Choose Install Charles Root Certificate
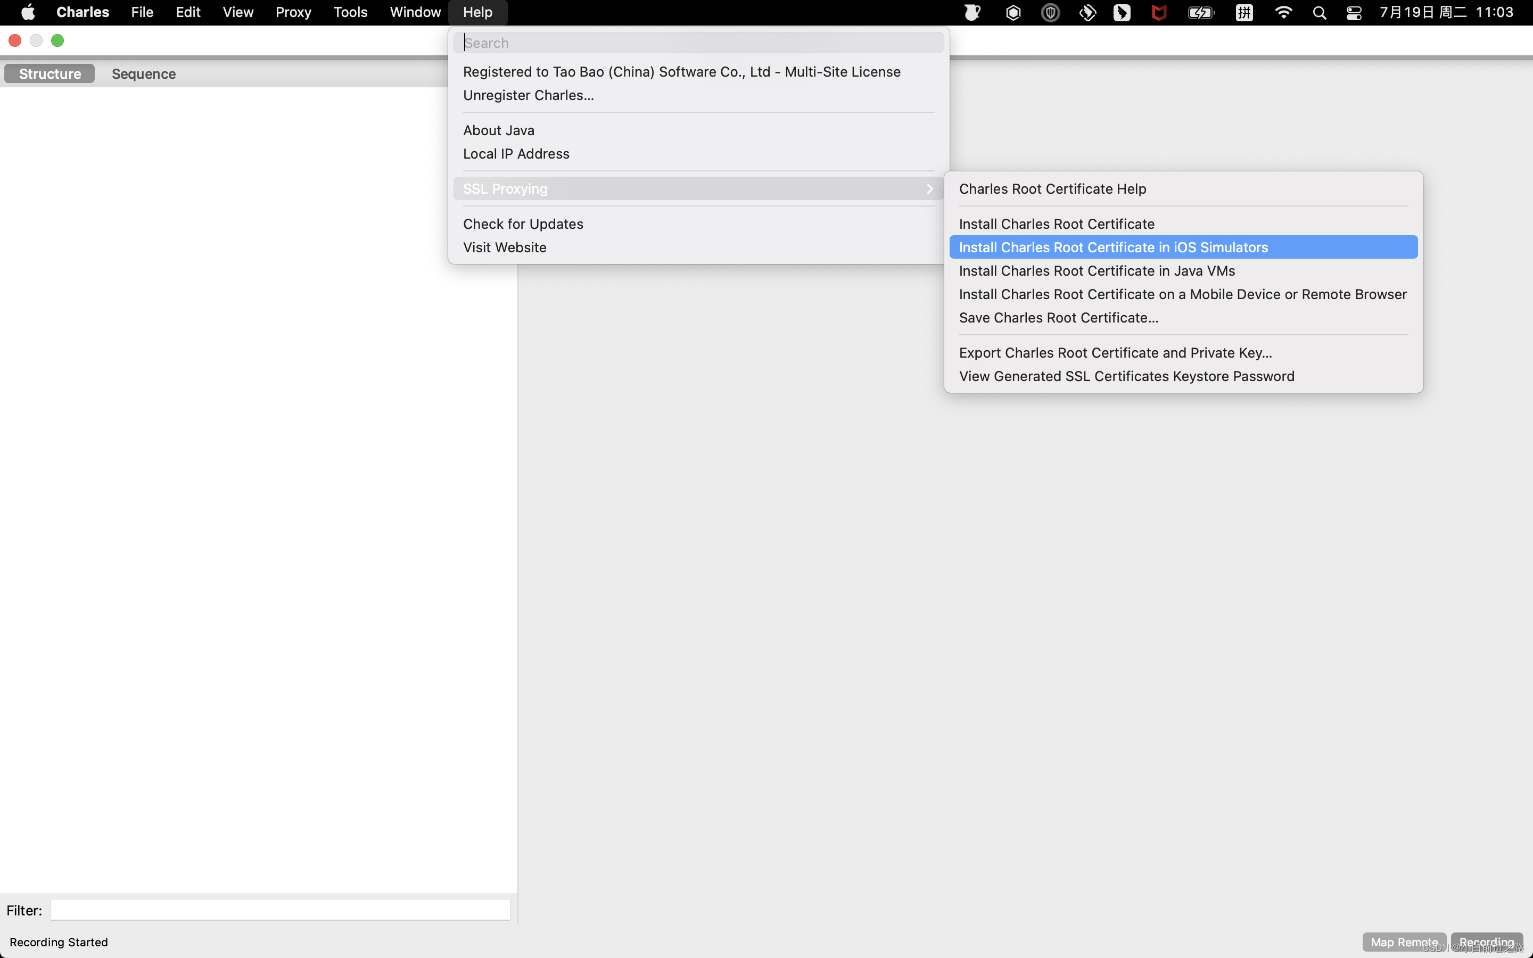 tap(1183, 224)
